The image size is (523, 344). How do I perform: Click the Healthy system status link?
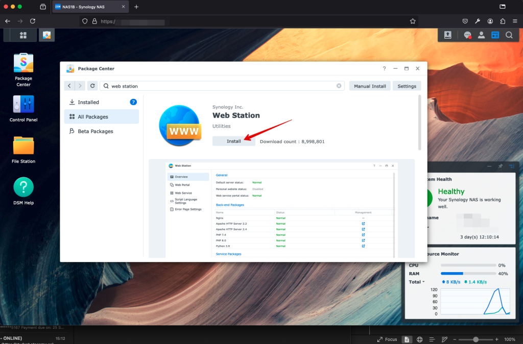[x=451, y=191]
